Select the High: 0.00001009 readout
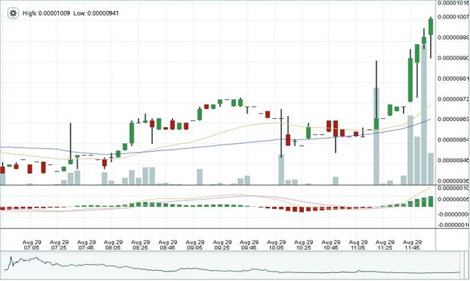The width and height of the screenshot is (470, 281). pos(46,13)
